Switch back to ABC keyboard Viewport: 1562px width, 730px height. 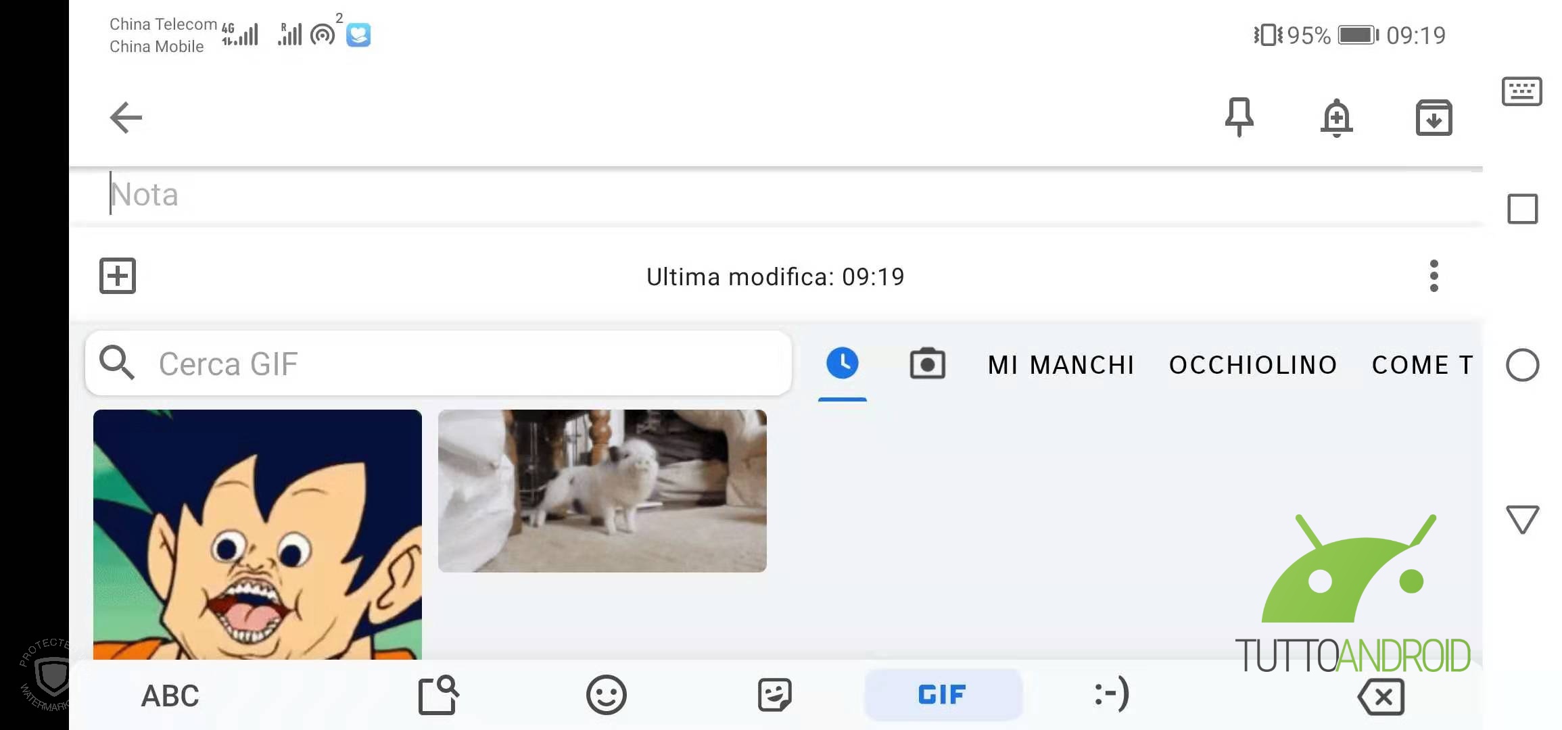pos(170,696)
